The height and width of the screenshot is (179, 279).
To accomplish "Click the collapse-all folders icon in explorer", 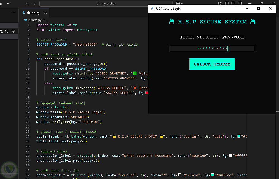I will tap(13, 31).
